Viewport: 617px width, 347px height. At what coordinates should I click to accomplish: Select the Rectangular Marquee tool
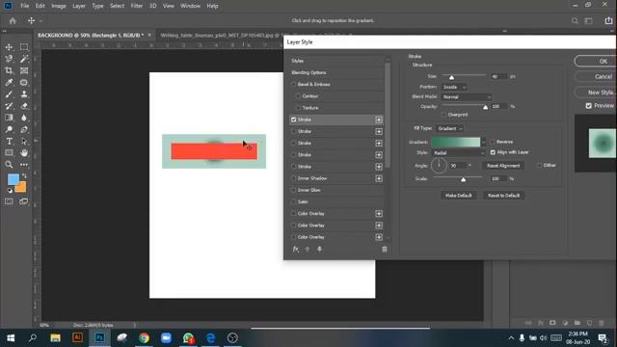24,47
